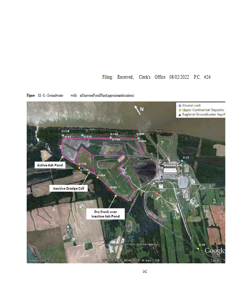Viewport: 226px width, 293px height.
Task: Click the Google logo on the map
Action: coord(214,251)
